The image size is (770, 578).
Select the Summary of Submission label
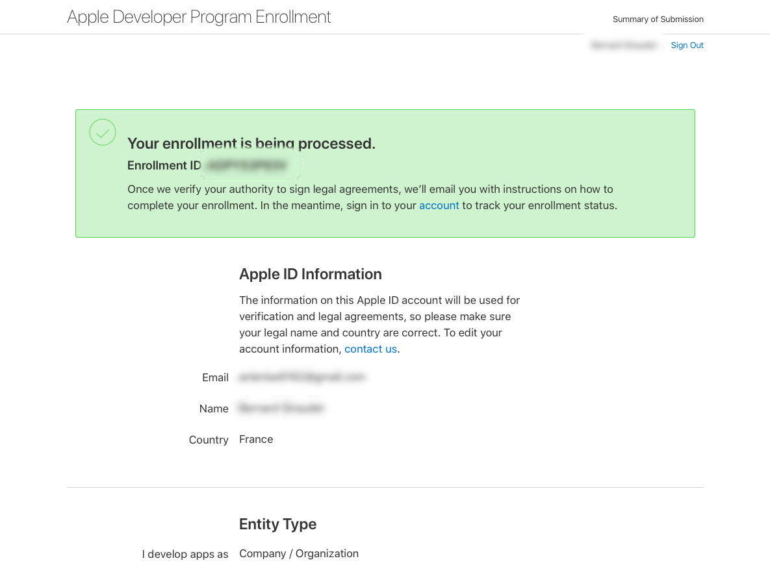(x=658, y=19)
